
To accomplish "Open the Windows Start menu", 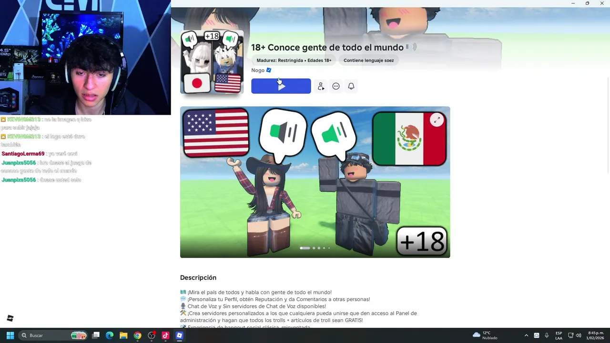I will coord(10,335).
